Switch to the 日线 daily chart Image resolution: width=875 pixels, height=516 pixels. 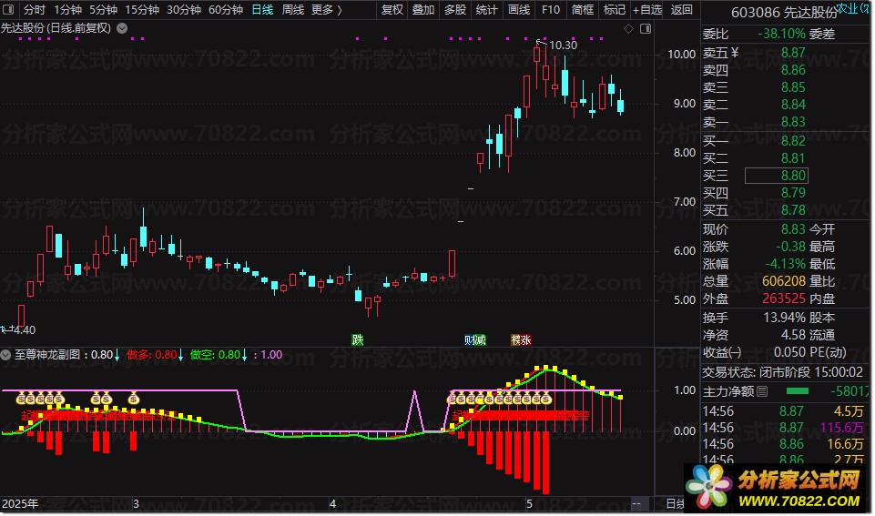(x=262, y=9)
